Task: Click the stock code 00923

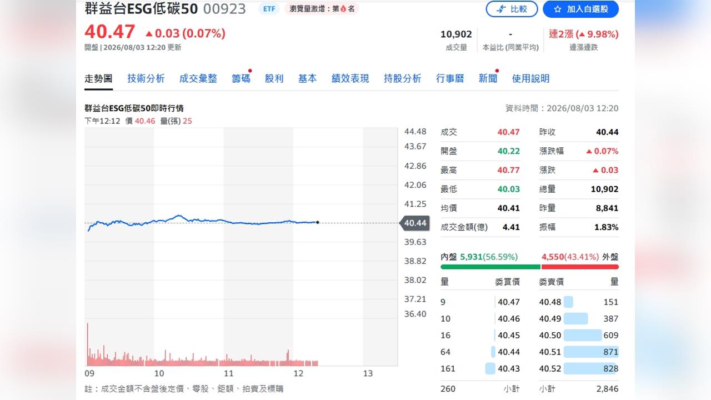Action: 224,9
